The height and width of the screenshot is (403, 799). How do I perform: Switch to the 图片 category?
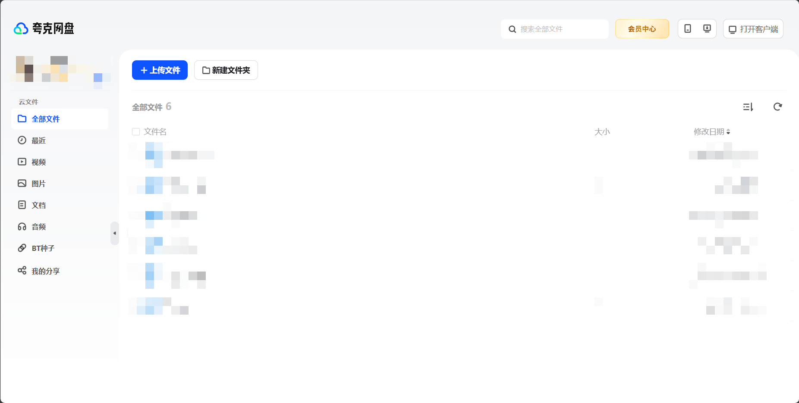[38, 184]
